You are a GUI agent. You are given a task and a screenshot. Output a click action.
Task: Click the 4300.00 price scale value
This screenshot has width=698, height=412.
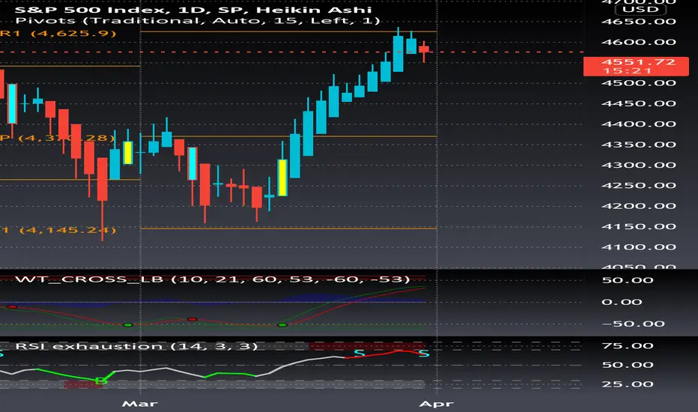(638, 165)
